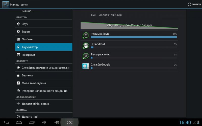Tap the Служби Google contact icon
The image size is (202, 126).
tap(86, 66)
